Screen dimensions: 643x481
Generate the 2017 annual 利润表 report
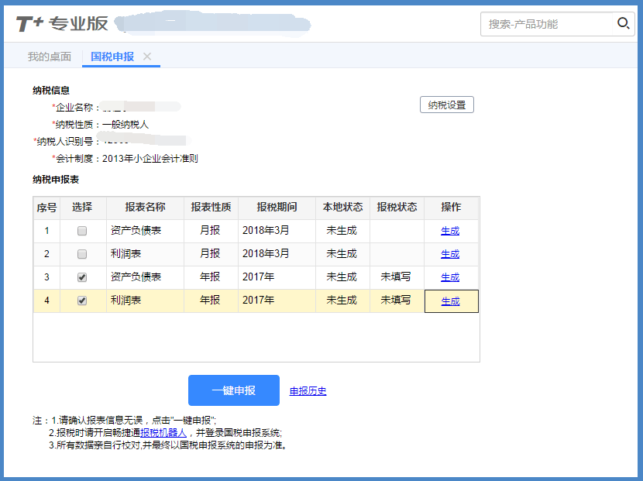click(450, 301)
